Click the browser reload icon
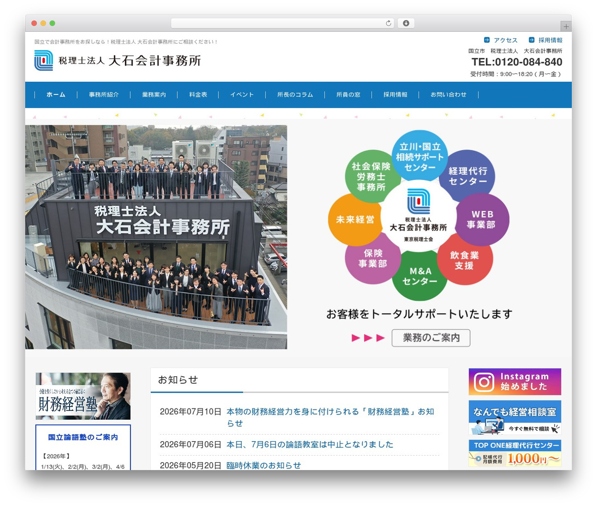Image resolution: width=597 pixels, height=506 pixels. 389,23
